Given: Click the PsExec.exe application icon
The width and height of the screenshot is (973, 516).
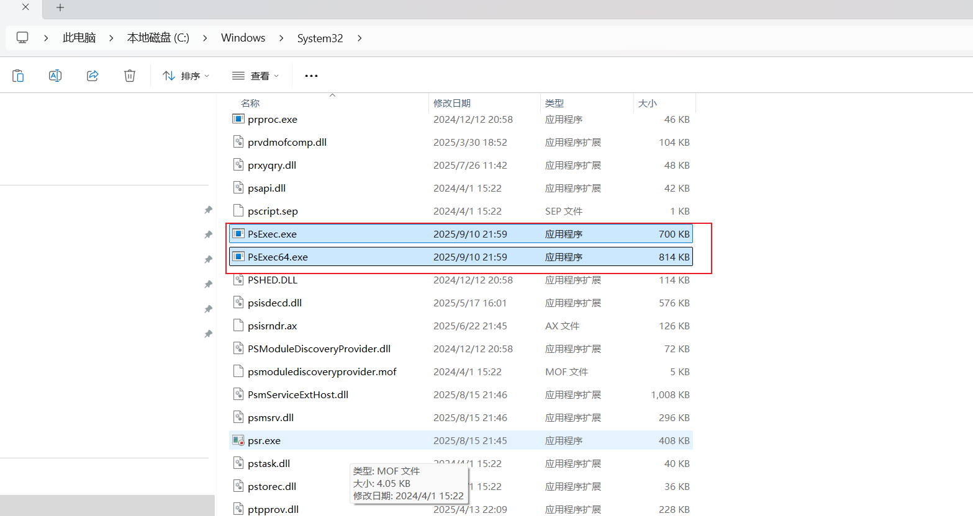Looking at the screenshot, I should 238,234.
